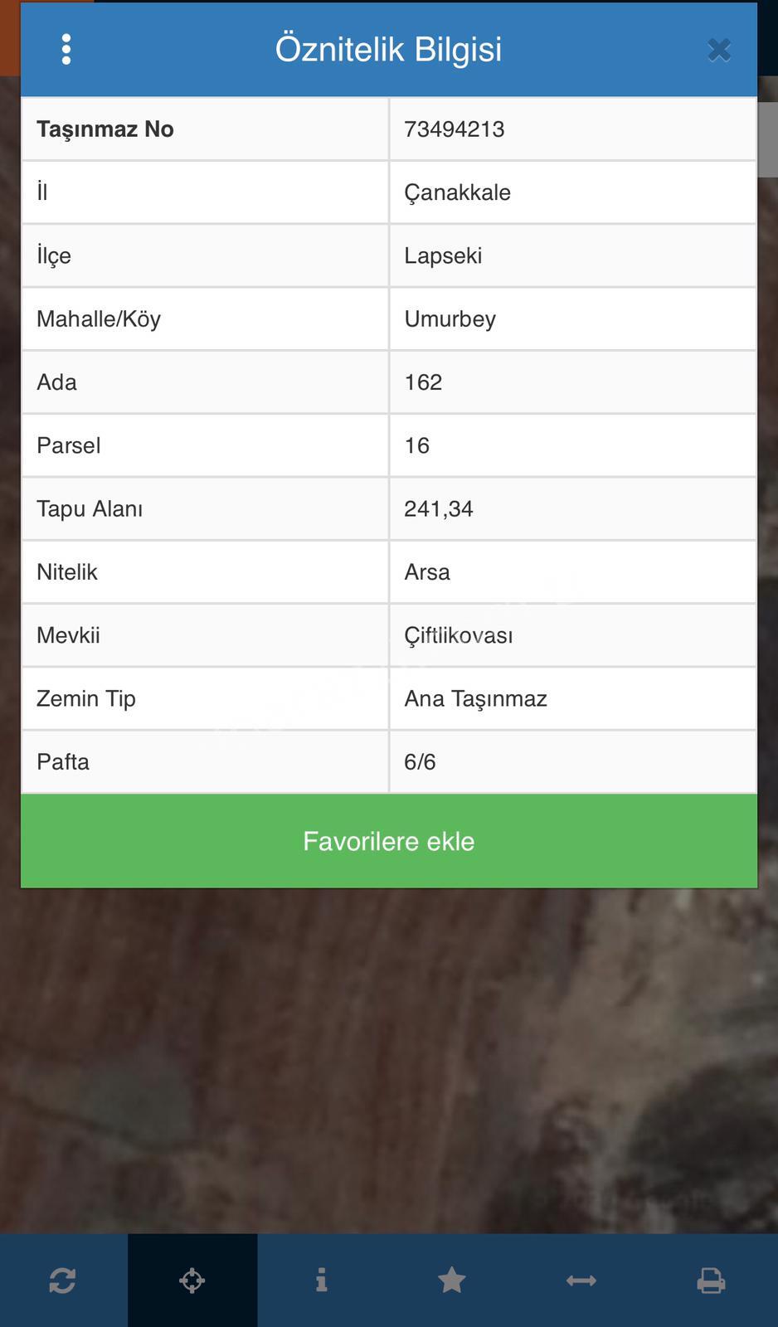Open the three-dot options menu
Image resolution: width=778 pixels, height=1327 pixels.
click(66, 49)
